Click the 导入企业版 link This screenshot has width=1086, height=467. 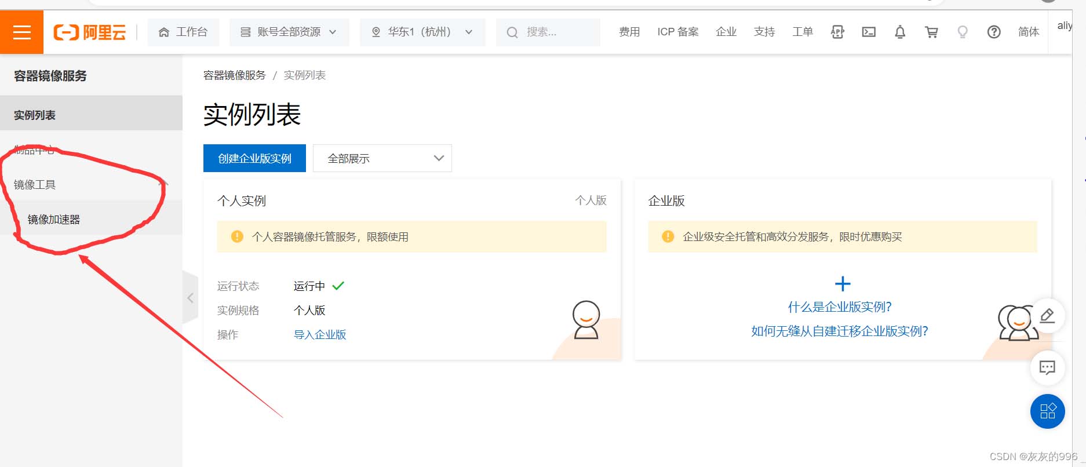point(320,334)
